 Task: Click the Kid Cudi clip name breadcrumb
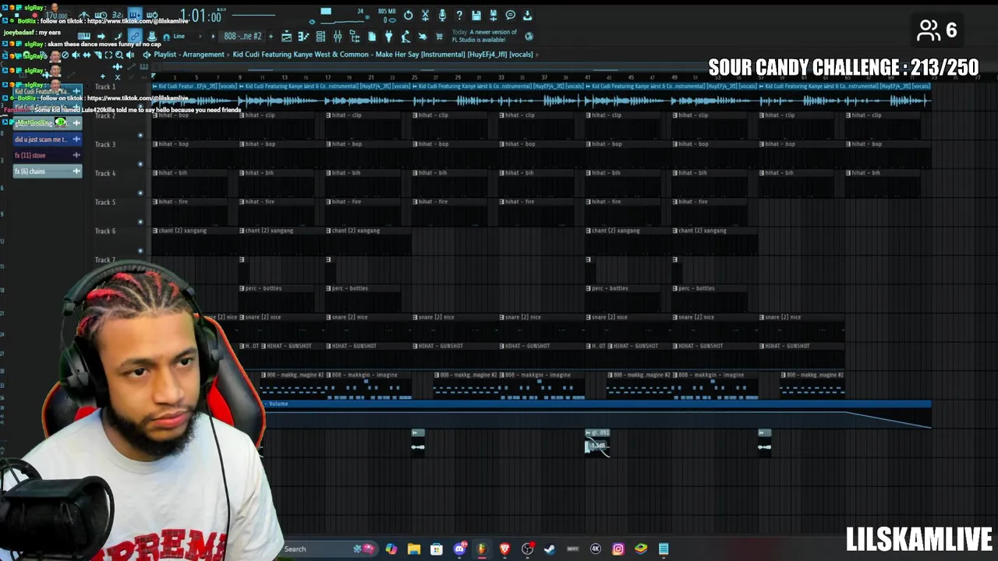pyautogui.click(x=383, y=55)
